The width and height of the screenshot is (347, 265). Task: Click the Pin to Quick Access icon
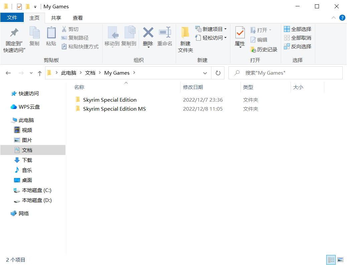click(14, 33)
